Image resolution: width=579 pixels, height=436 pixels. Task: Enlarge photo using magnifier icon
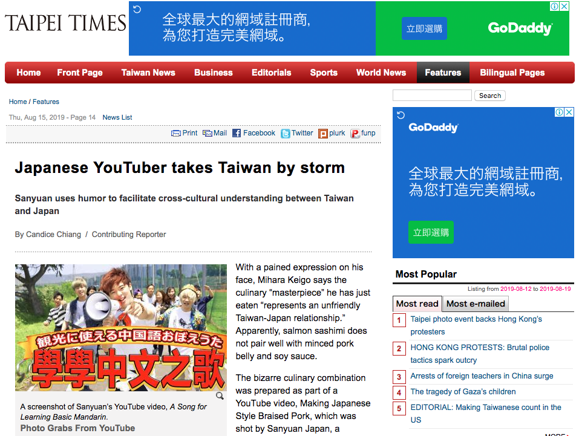[220, 395]
